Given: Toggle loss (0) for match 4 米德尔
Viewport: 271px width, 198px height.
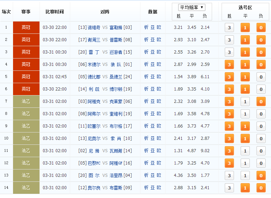Looking at the screenshot, I should pyautogui.click(x=261, y=64).
